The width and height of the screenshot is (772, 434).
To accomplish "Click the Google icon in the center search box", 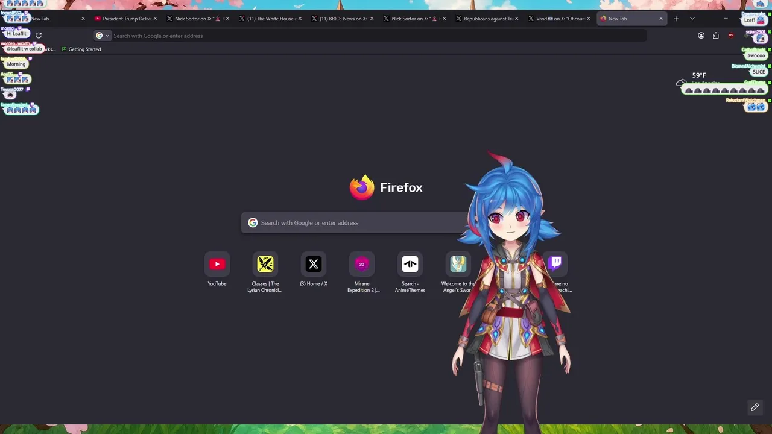I will tap(253, 223).
